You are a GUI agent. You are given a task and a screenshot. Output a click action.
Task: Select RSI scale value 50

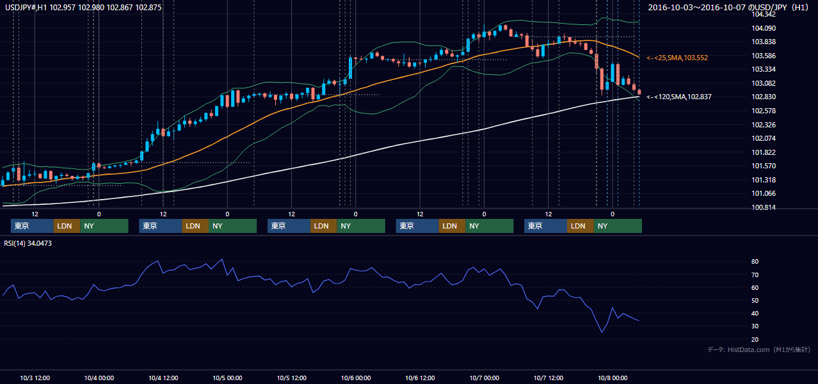coord(755,300)
